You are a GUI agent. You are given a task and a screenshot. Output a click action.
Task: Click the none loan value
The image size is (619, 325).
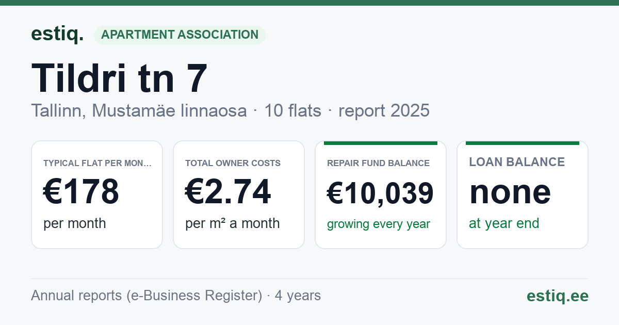point(510,191)
